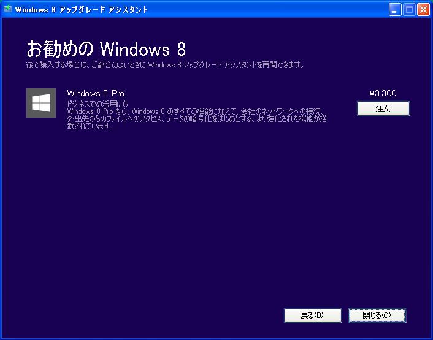The width and height of the screenshot is (433, 340).
Task: Click the お勧めの Windows 8 heading
Action: coord(106,49)
